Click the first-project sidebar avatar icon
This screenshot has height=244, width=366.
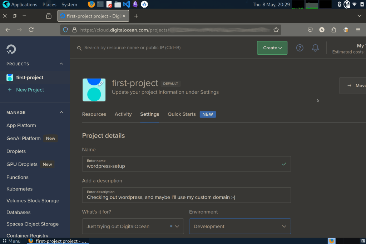tap(10, 78)
